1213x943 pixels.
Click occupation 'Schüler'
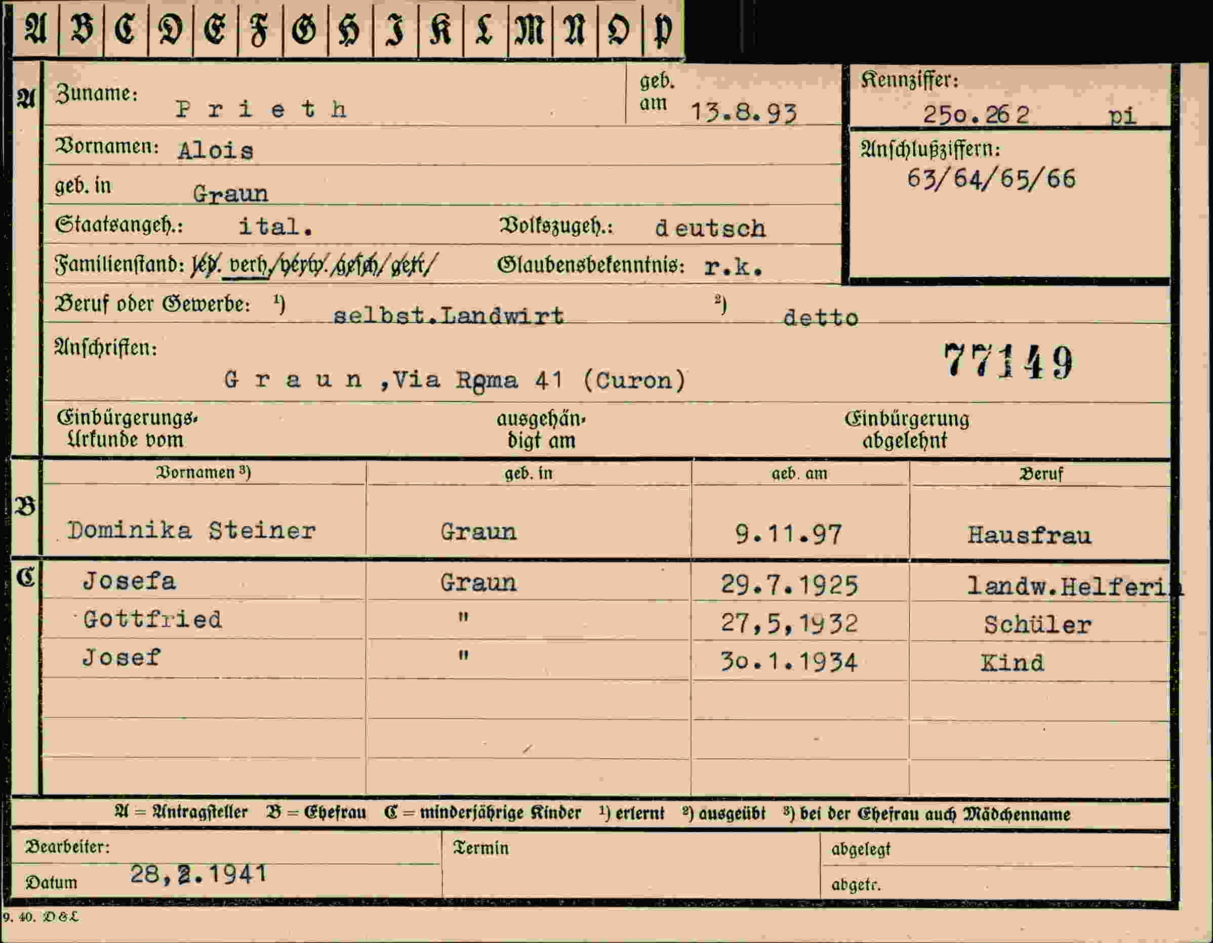[x=1037, y=625]
